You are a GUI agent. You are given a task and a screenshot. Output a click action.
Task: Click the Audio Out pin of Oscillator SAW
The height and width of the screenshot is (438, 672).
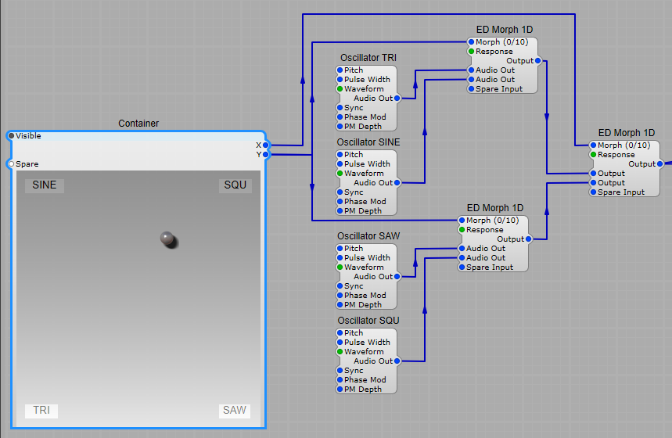pyautogui.click(x=397, y=277)
